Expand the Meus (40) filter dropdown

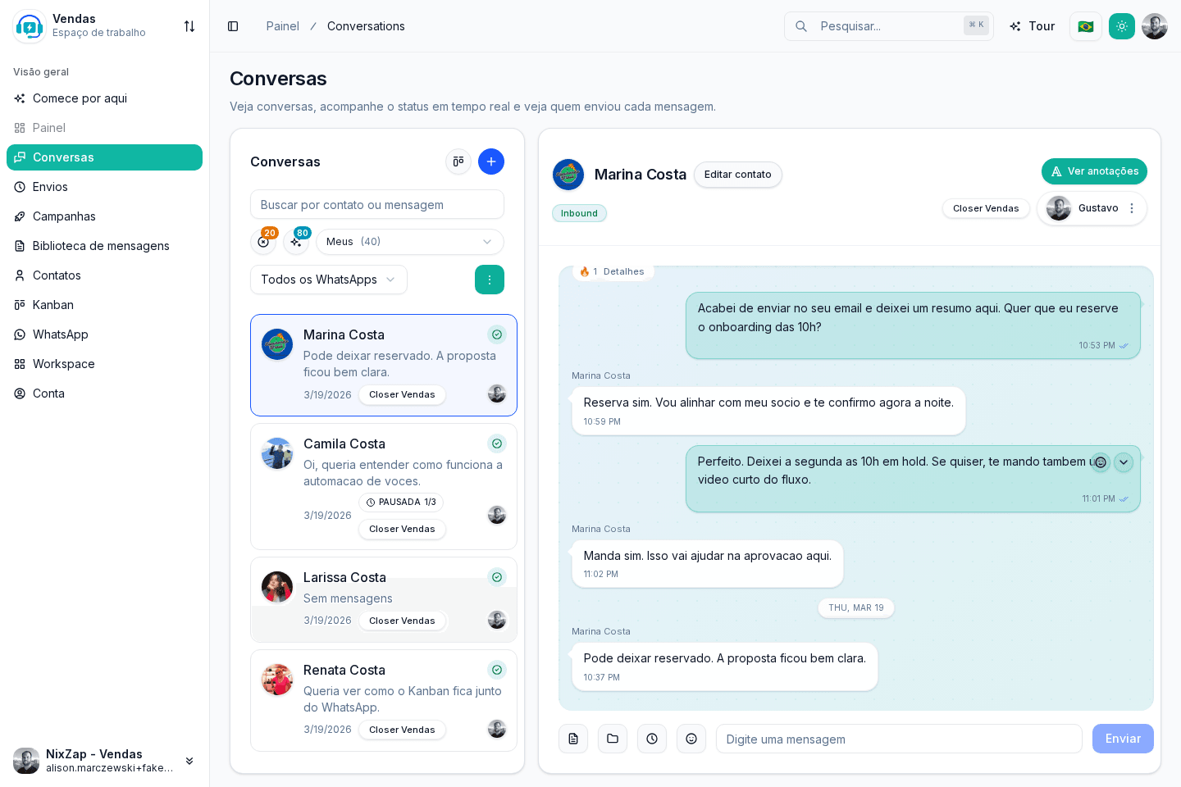click(x=409, y=242)
